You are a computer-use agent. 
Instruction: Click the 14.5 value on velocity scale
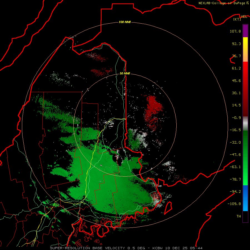(x=236, y=105)
